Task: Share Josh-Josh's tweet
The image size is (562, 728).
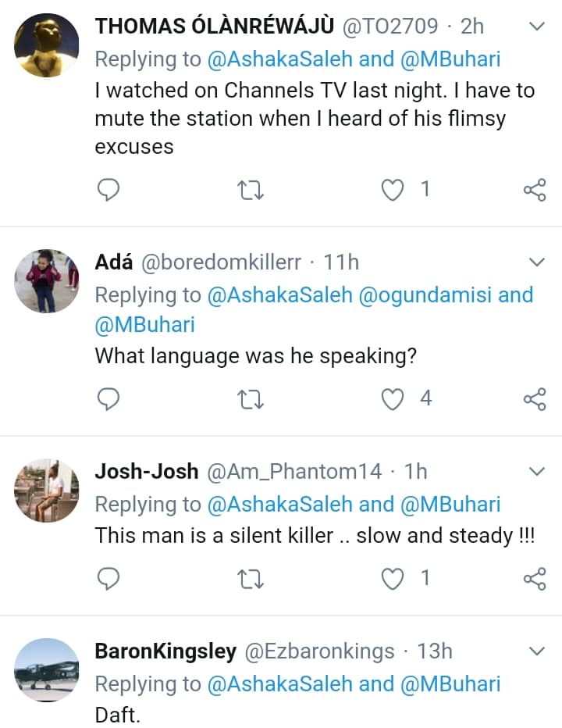Action: tap(534, 578)
